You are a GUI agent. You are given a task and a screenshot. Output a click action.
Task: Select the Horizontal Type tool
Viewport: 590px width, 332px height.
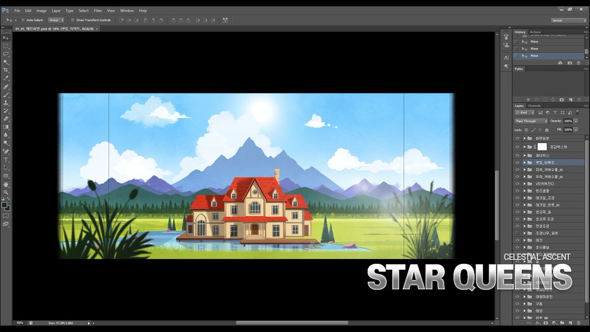point(6,160)
